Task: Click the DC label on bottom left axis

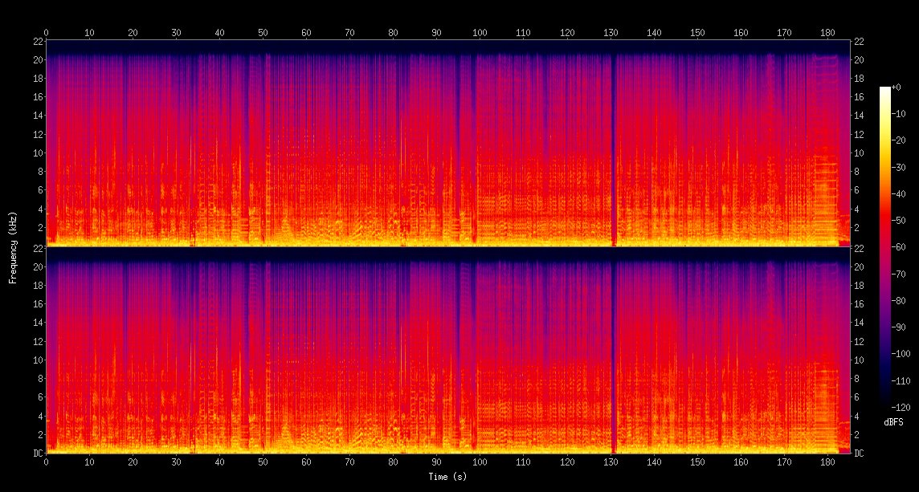Action: click(36, 453)
